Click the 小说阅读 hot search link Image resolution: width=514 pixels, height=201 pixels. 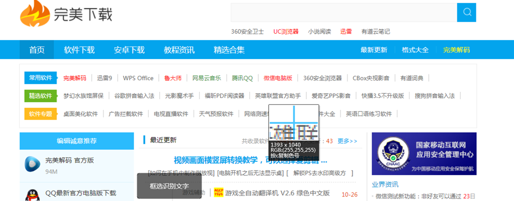point(320,31)
